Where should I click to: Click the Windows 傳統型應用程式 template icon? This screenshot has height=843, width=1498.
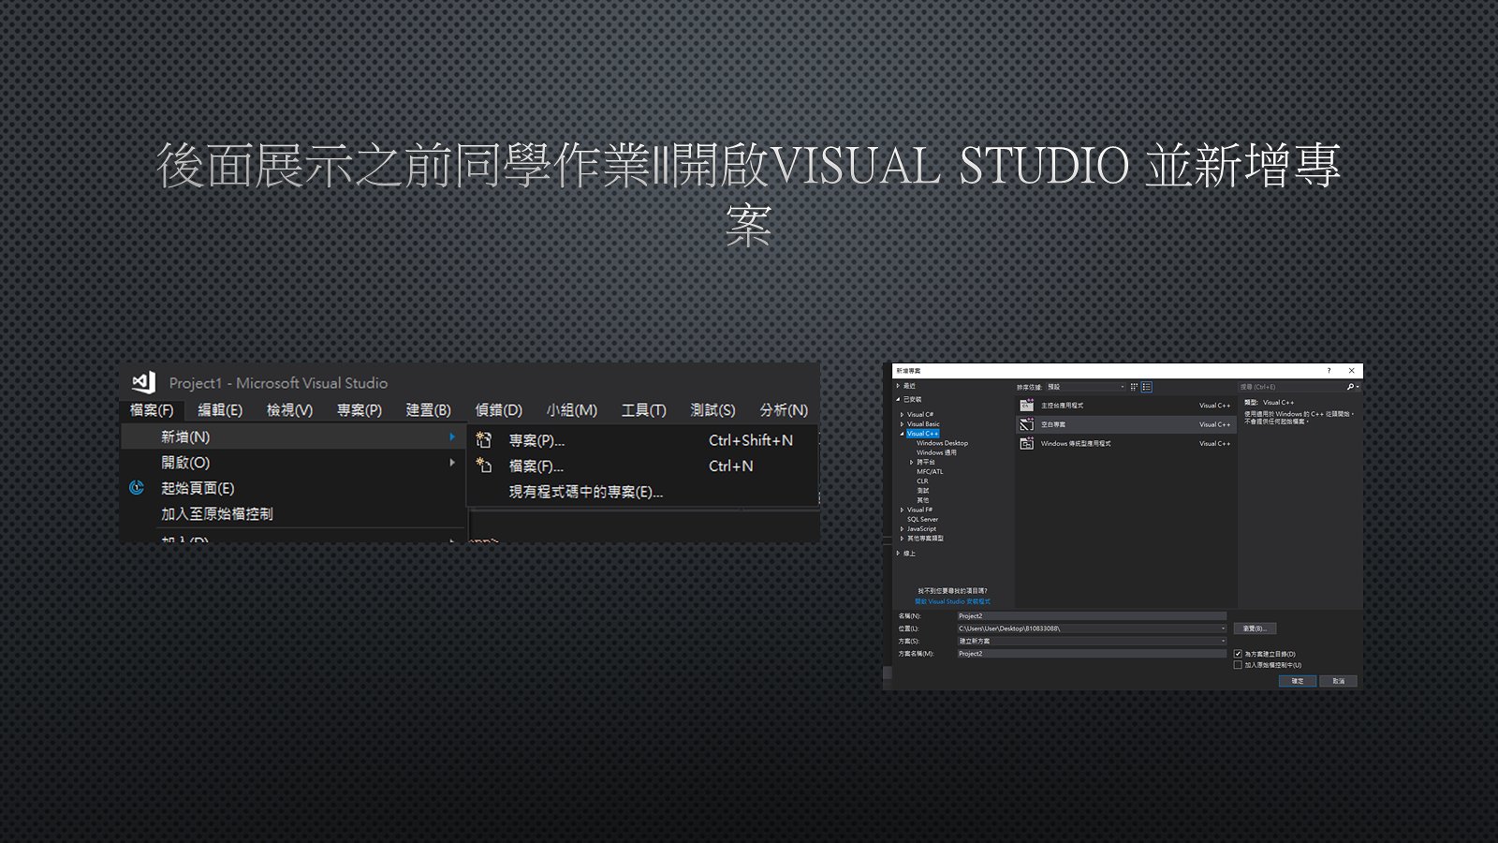[x=1027, y=443]
